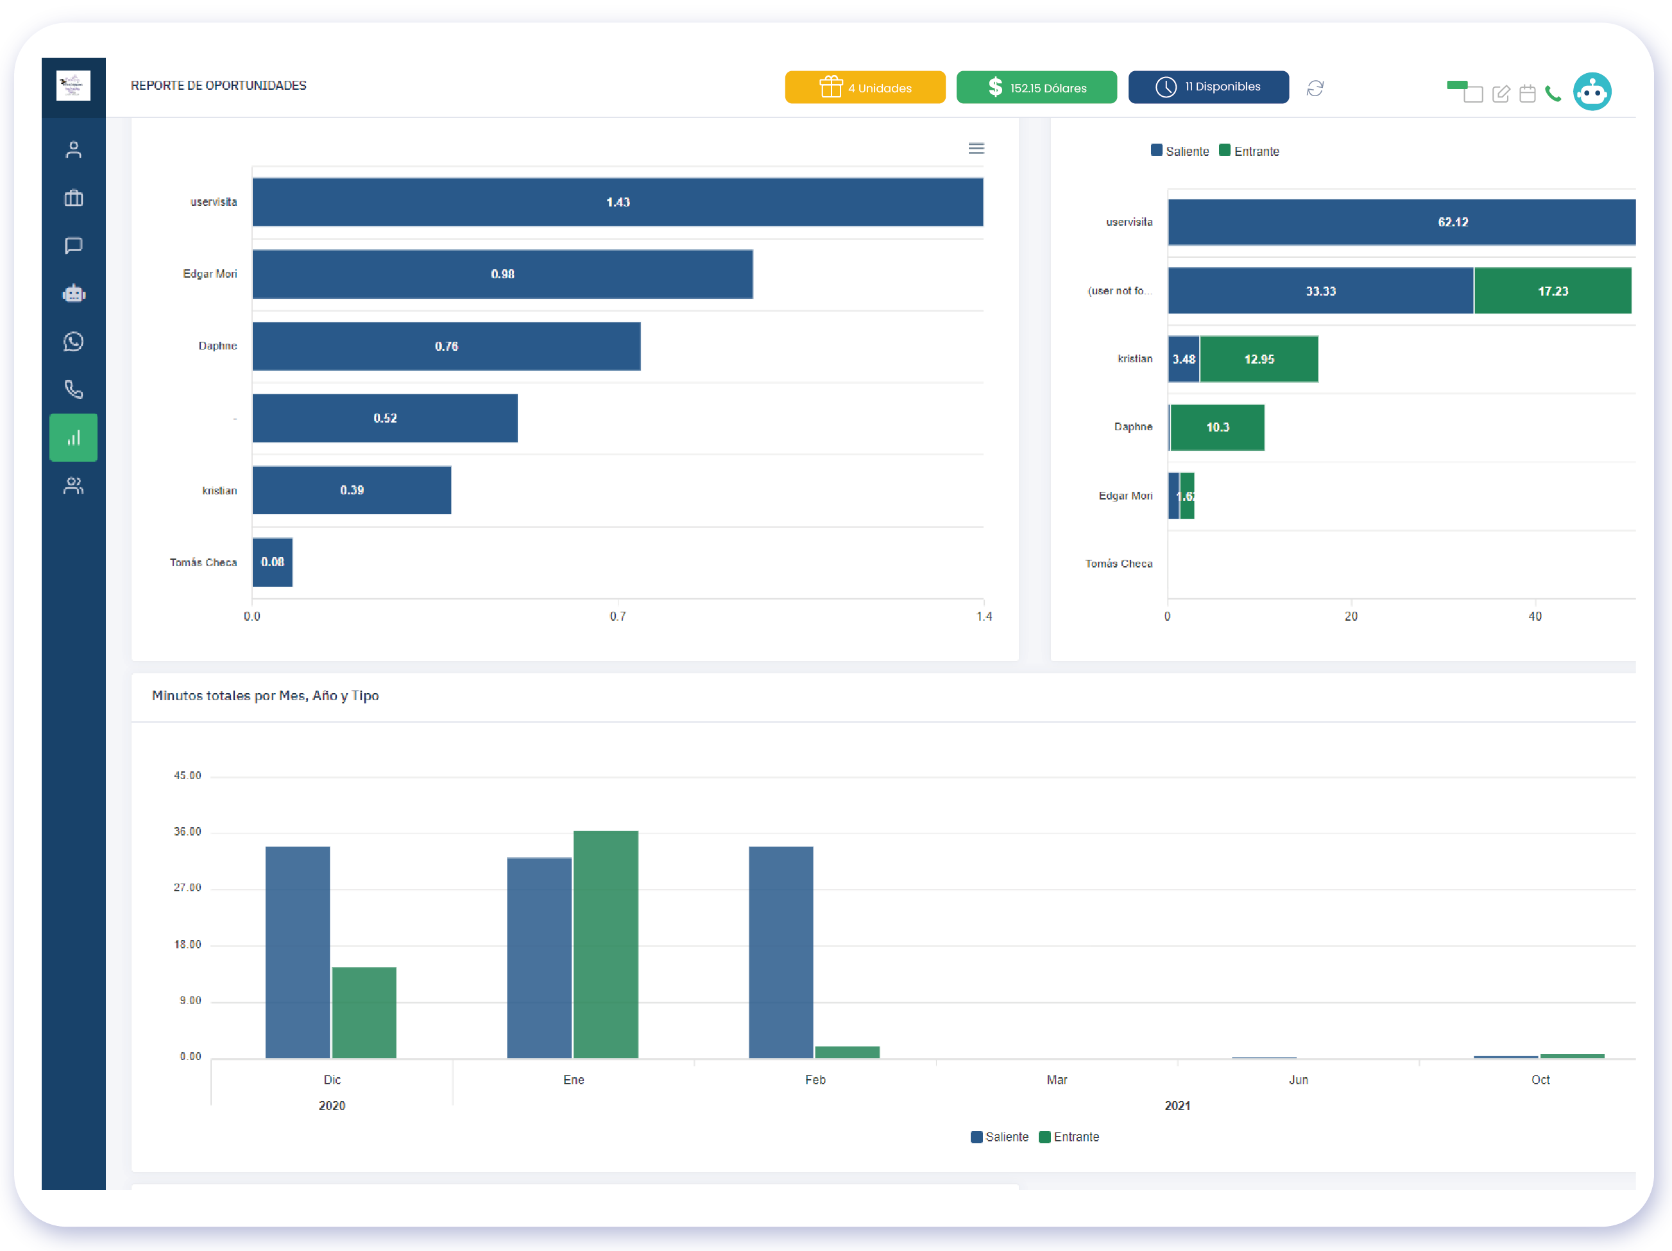Toggle Saliente legend in top right chart
The image size is (1672, 1251).
[x=1179, y=151]
